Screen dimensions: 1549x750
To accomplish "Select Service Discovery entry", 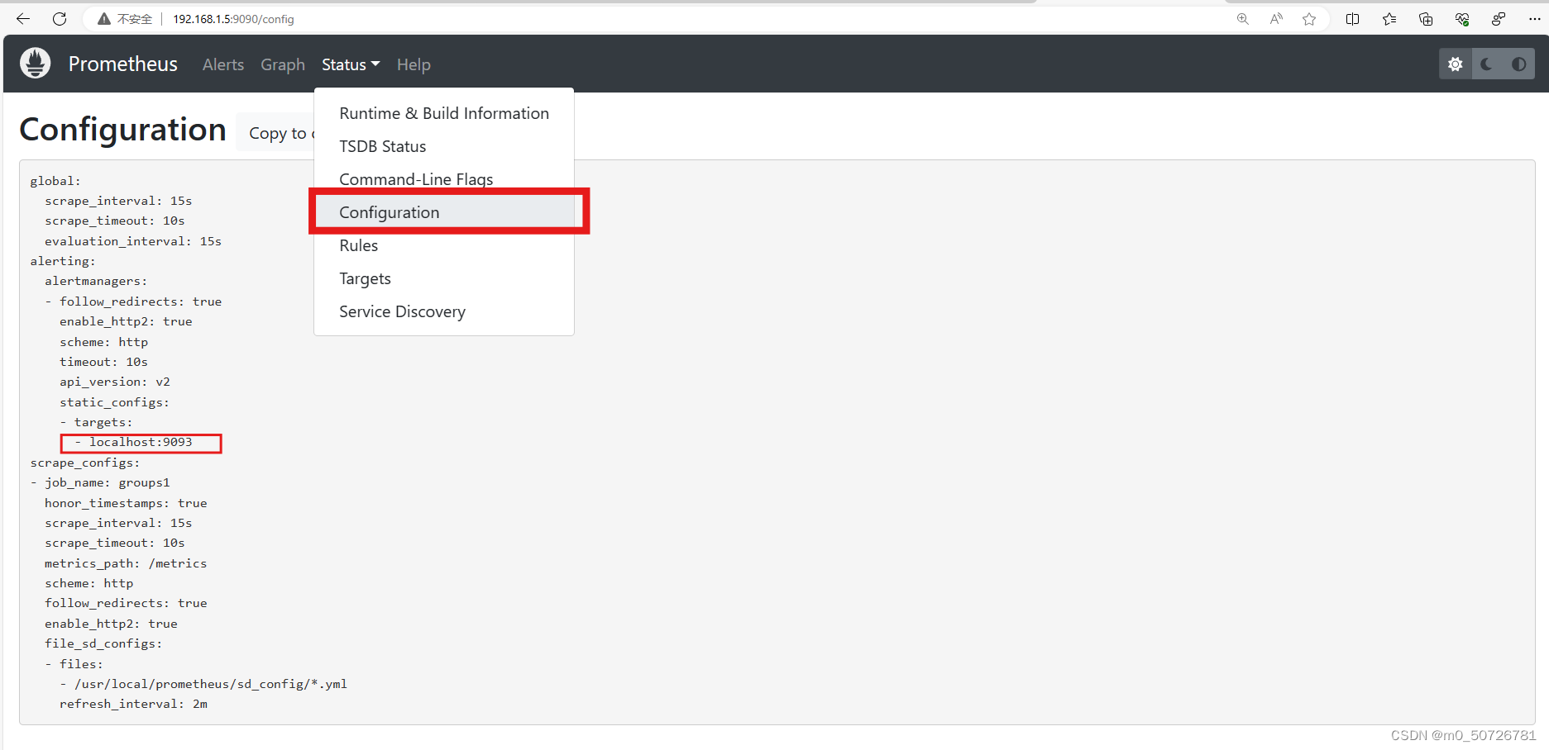I will click(444, 311).
